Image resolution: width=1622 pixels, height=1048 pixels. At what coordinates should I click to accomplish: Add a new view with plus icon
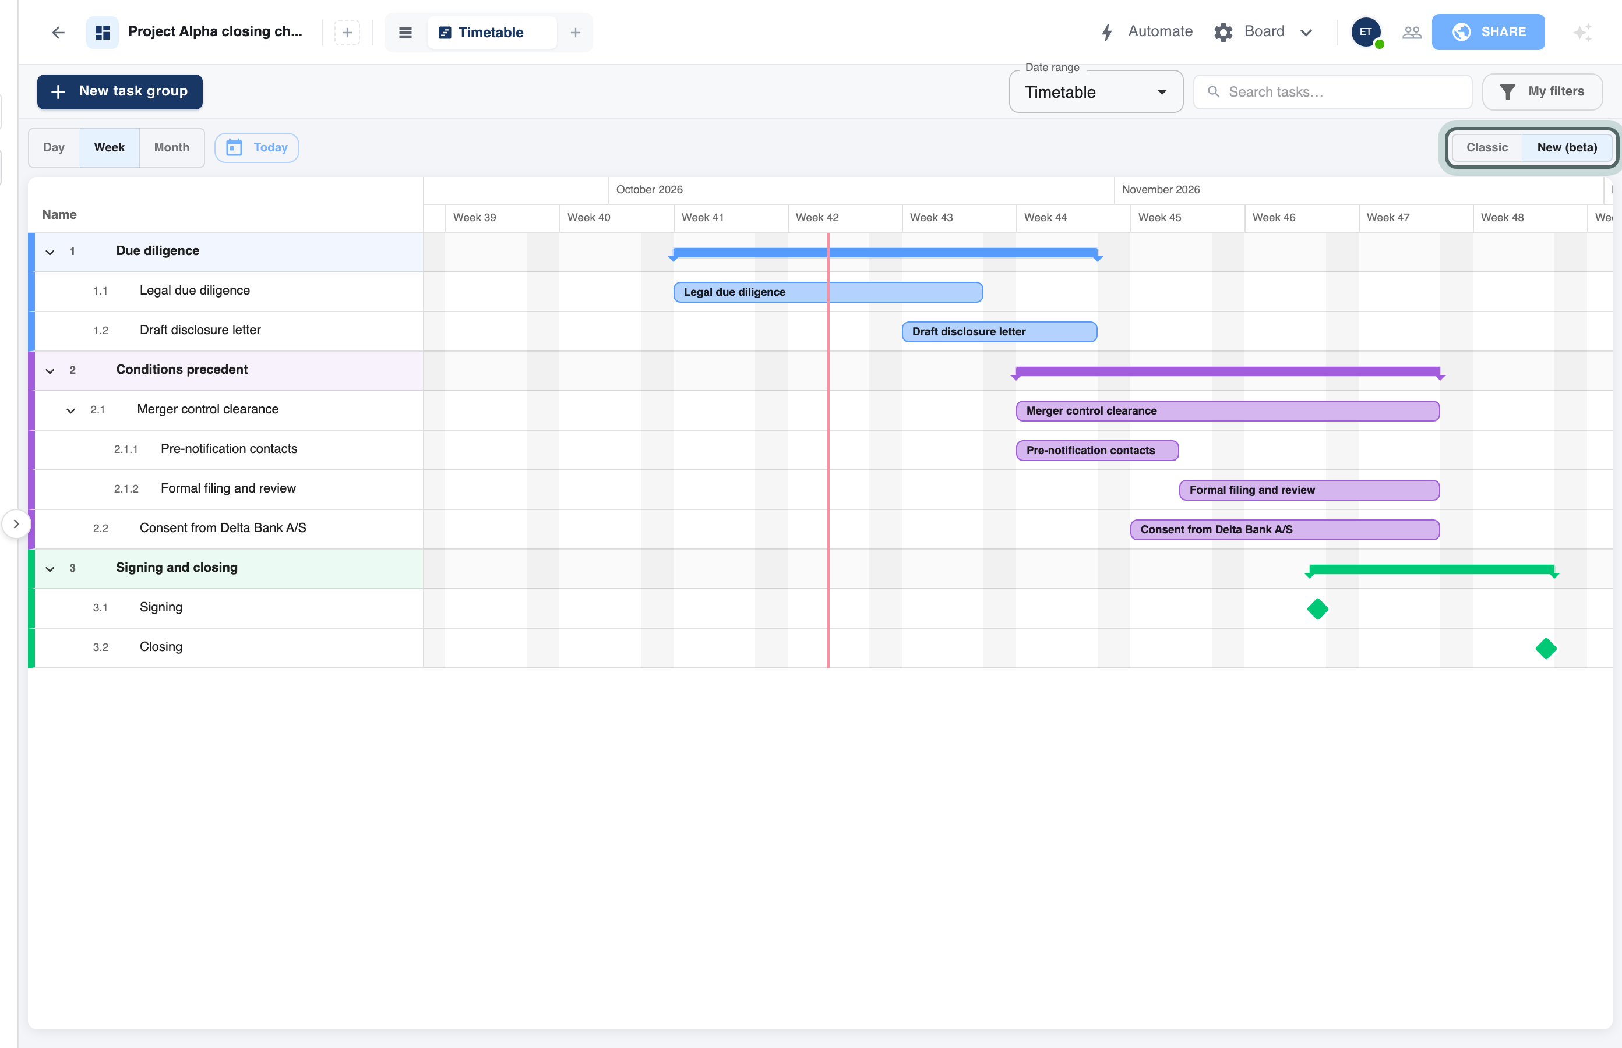click(576, 32)
